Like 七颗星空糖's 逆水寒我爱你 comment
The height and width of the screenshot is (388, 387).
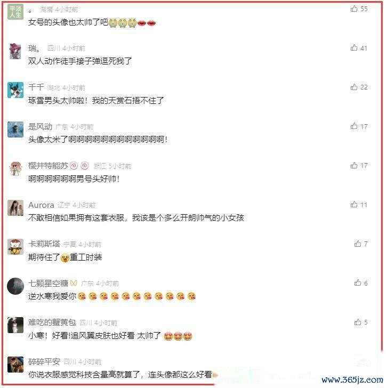[358, 282]
